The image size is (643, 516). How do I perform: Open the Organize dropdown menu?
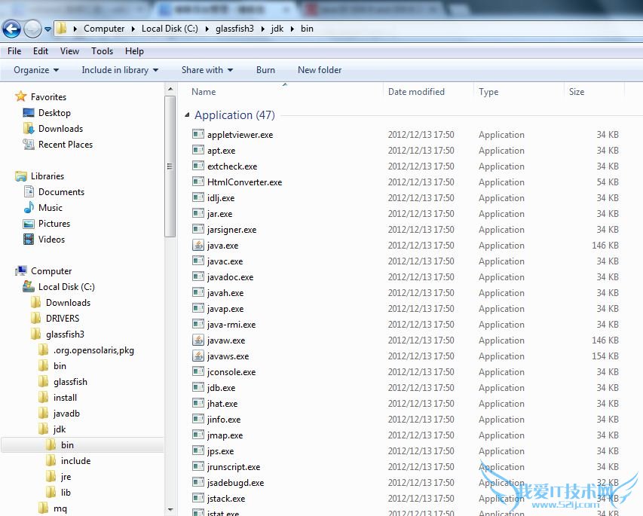(x=36, y=70)
